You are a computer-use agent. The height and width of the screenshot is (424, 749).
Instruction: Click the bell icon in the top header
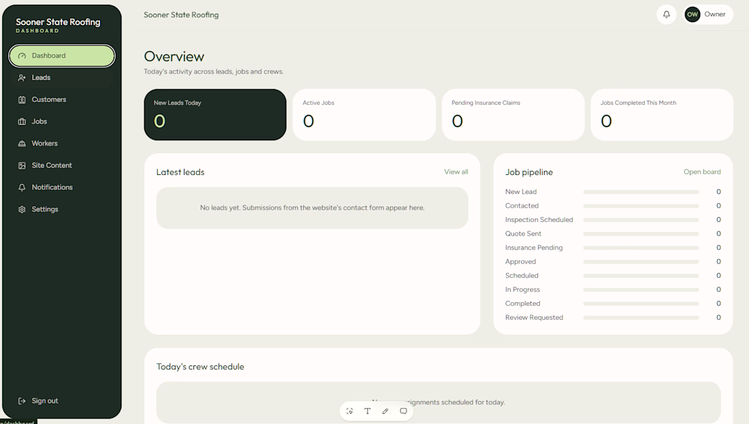(x=667, y=14)
